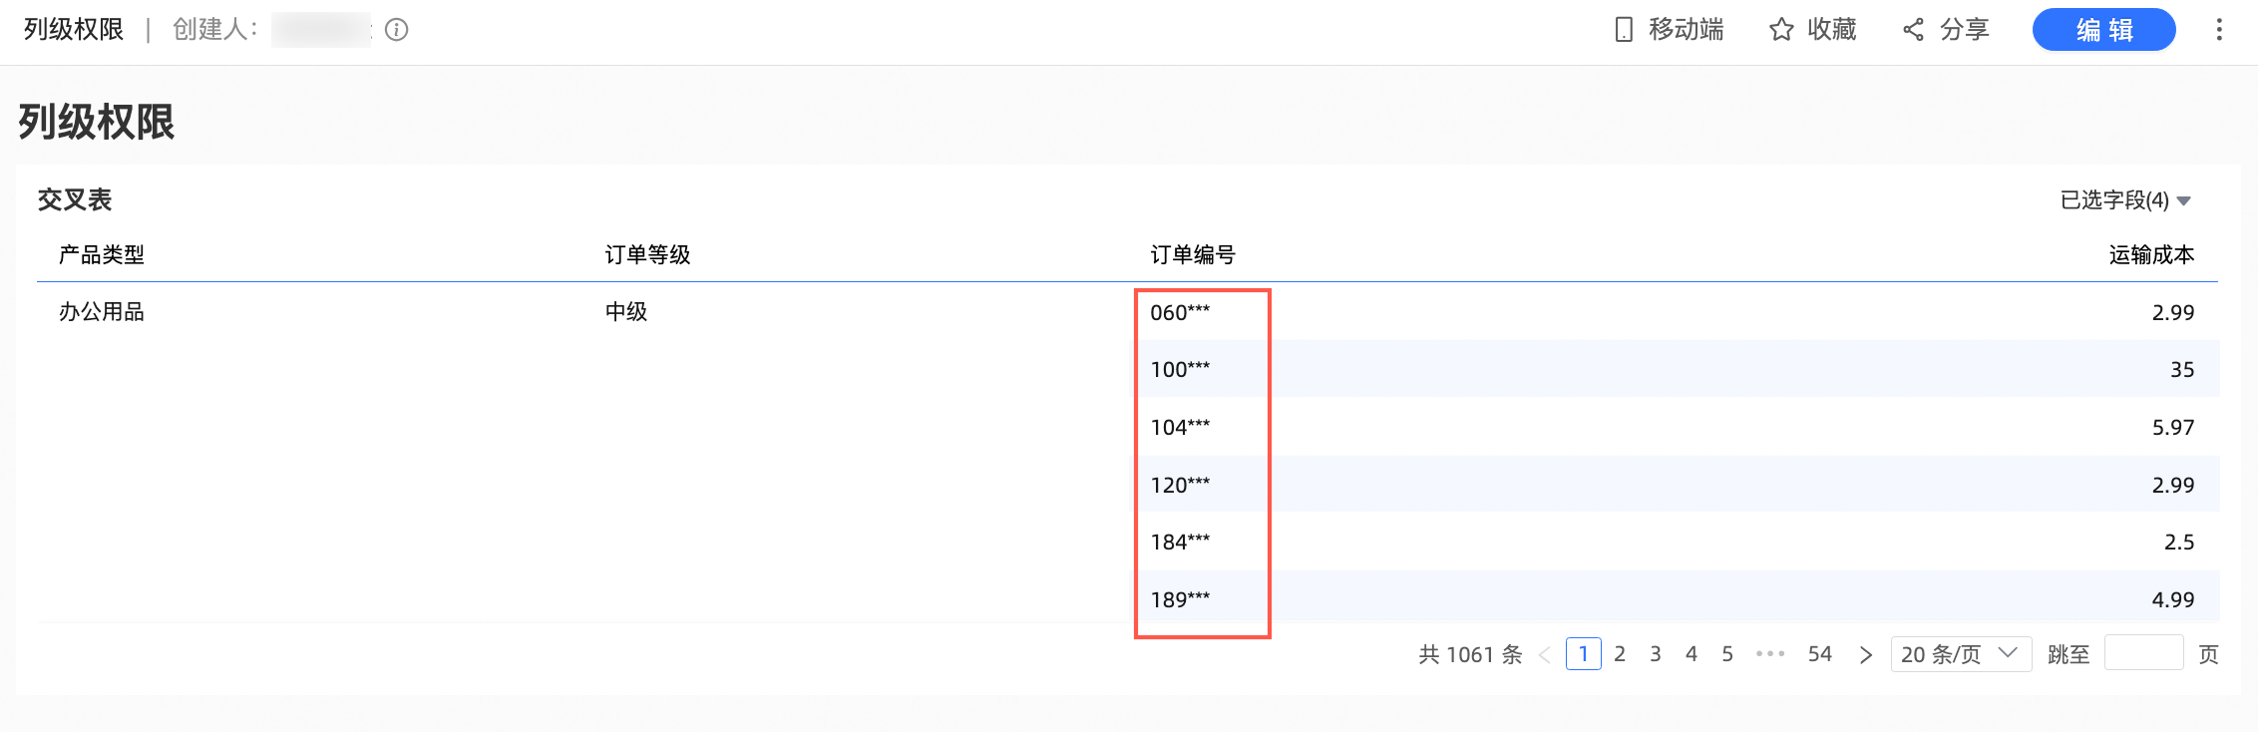
Task: Click the 订单编号 column header
Action: click(x=1193, y=255)
